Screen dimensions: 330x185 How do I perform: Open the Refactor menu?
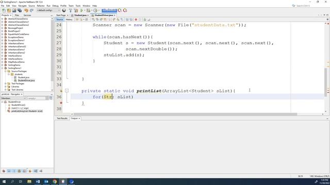pos(41,6)
